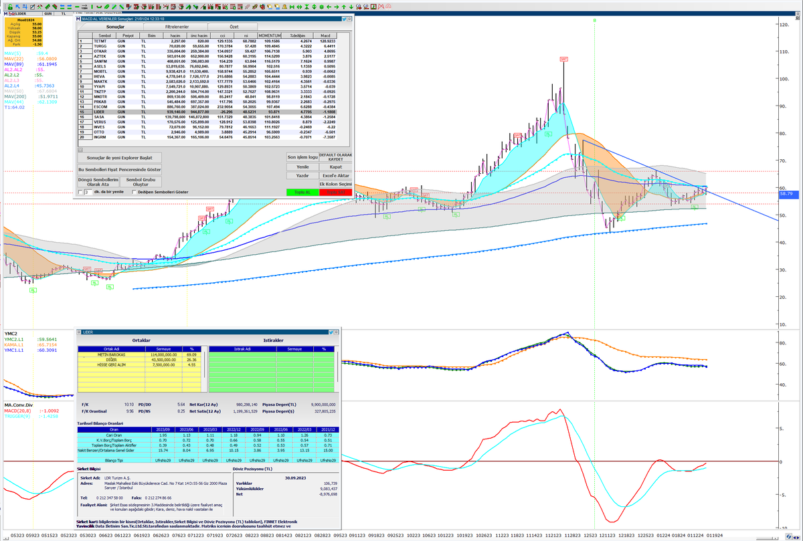Click the M icon beside the chart's LIDER symbol box
The image size is (803, 541).
pos(5,13)
